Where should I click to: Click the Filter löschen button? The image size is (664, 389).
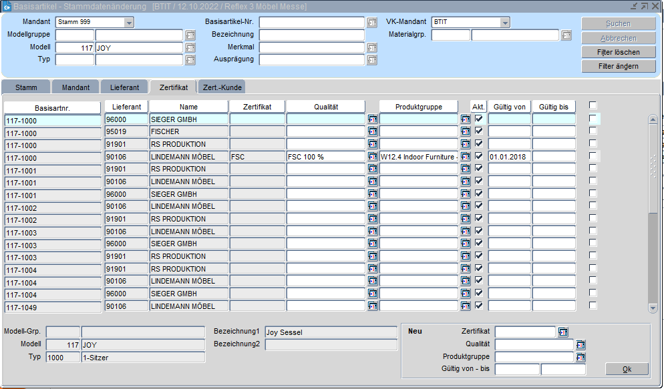(618, 52)
